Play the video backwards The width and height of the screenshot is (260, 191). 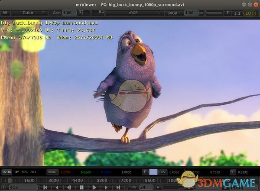point(57,188)
